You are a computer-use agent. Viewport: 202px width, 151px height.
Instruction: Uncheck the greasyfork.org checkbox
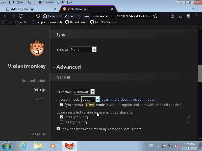click(x=62, y=117)
